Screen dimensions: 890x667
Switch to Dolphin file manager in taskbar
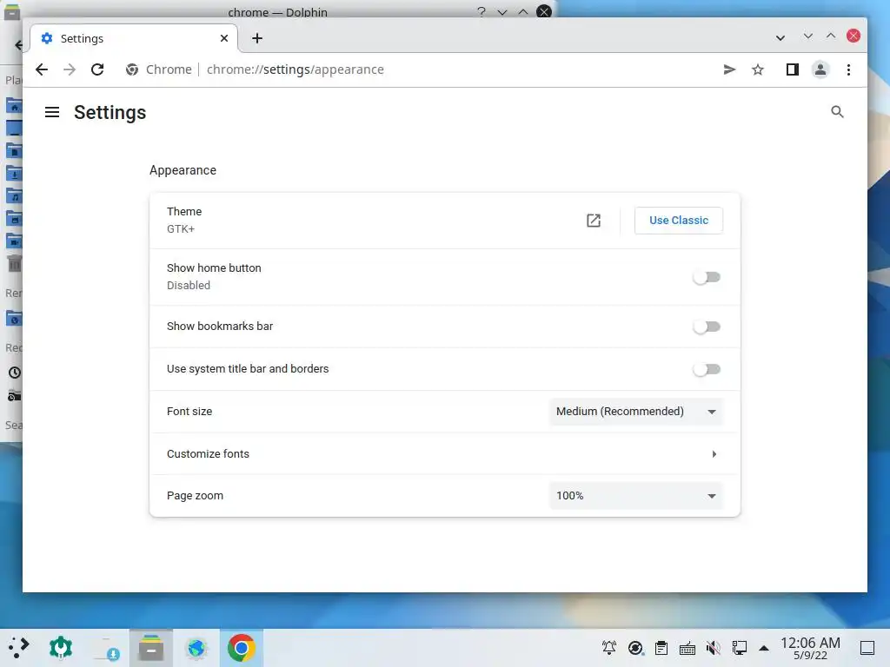[x=151, y=648]
